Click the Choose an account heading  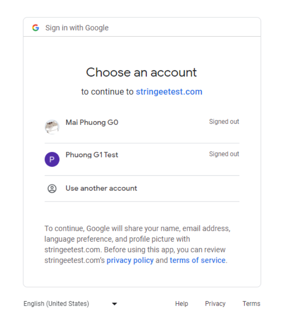[x=141, y=72]
